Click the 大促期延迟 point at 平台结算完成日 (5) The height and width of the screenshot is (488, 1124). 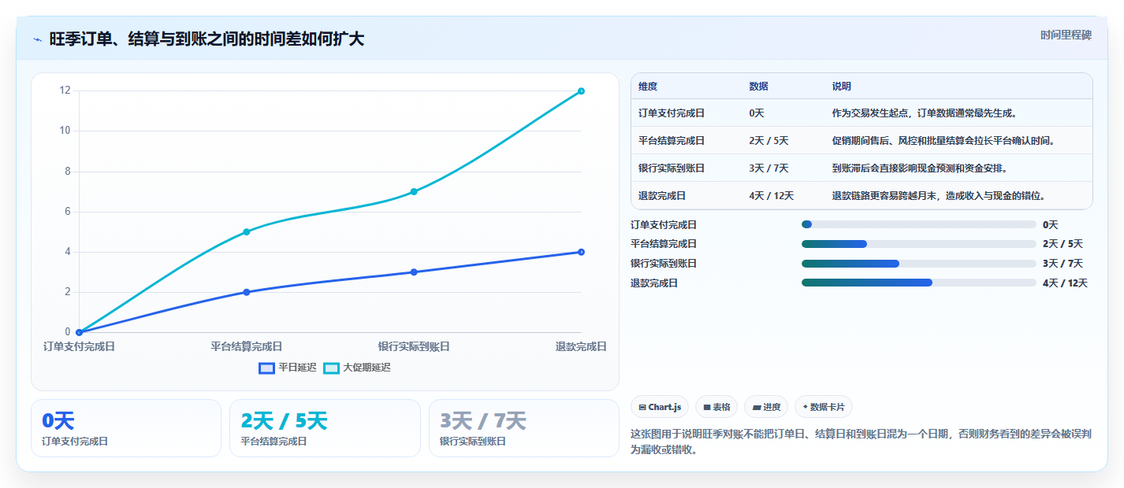[247, 231]
